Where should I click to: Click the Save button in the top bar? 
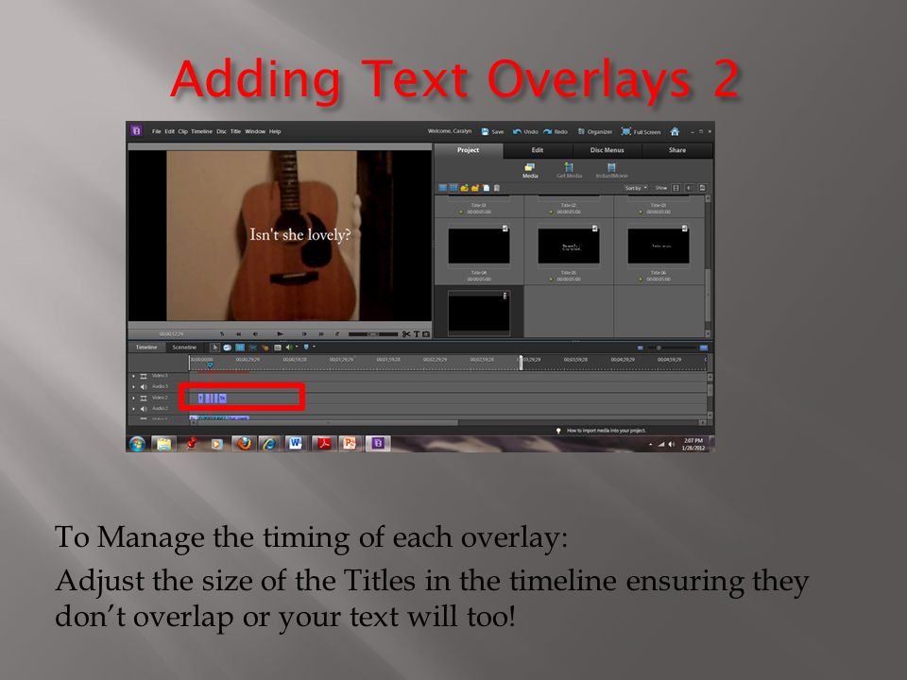click(492, 132)
